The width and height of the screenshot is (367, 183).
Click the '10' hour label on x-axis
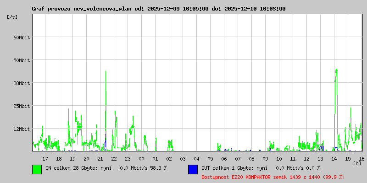(279, 159)
